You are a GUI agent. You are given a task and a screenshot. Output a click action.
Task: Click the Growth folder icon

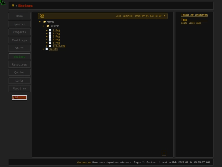48,26
